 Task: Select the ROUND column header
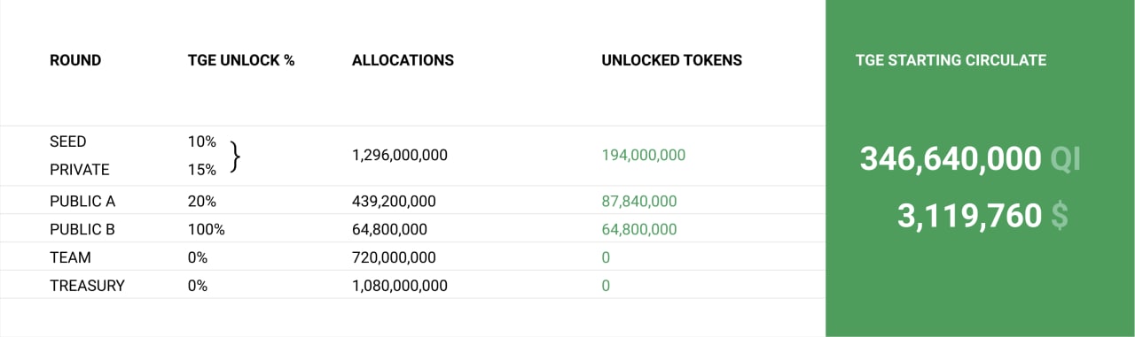point(75,61)
